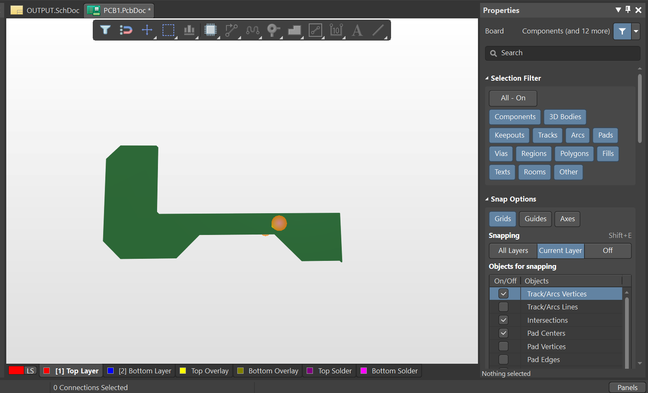648x393 pixels.
Task: Activate the rectangular selection tool
Action: pos(168,30)
